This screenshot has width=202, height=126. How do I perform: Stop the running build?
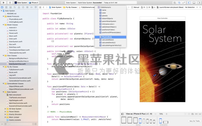point(10,3)
